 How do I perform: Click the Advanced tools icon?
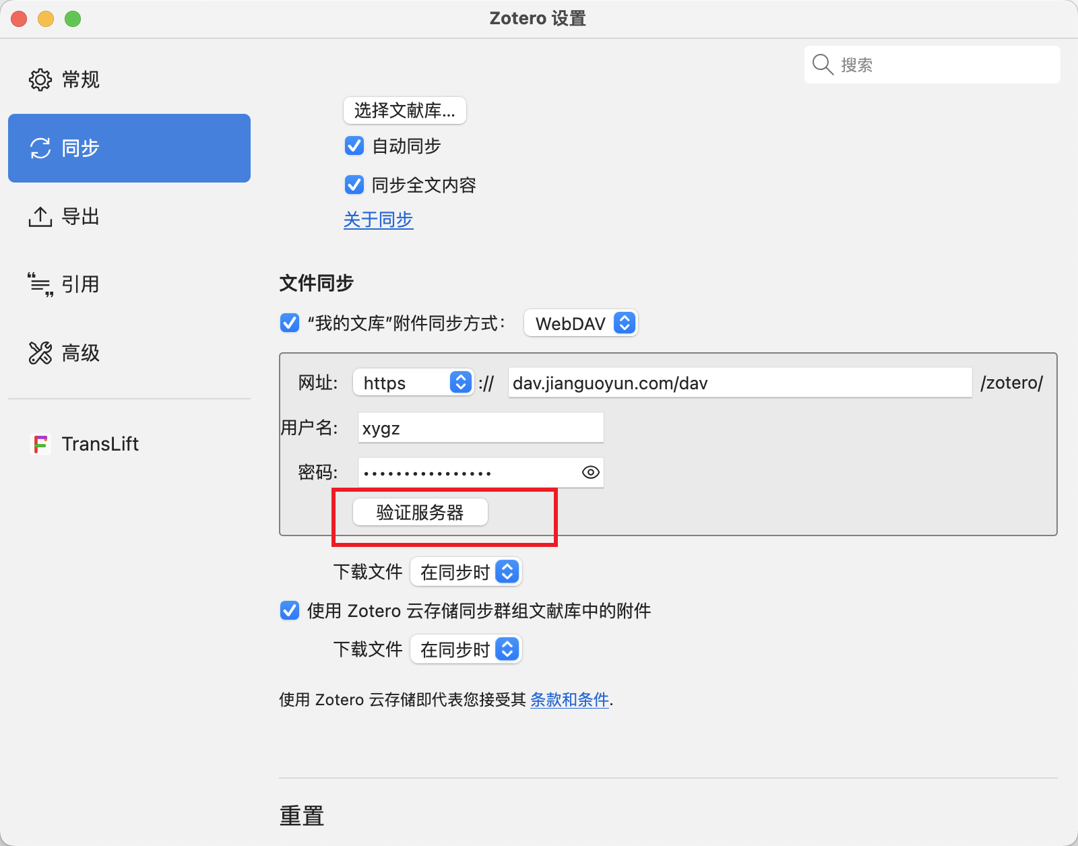pyautogui.click(x=40, y=353)
